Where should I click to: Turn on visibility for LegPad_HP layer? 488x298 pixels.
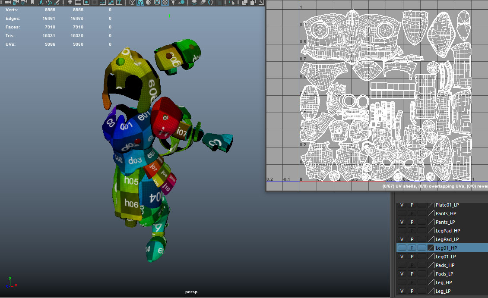pyautogui.click(x=402, y=231)
